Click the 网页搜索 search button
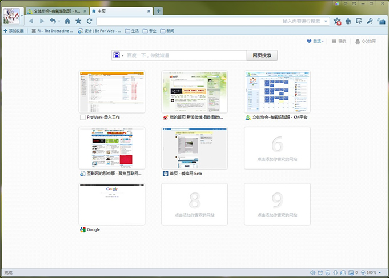Image resolution: width=389 pixels, height=278 pixels. (262, 55)
